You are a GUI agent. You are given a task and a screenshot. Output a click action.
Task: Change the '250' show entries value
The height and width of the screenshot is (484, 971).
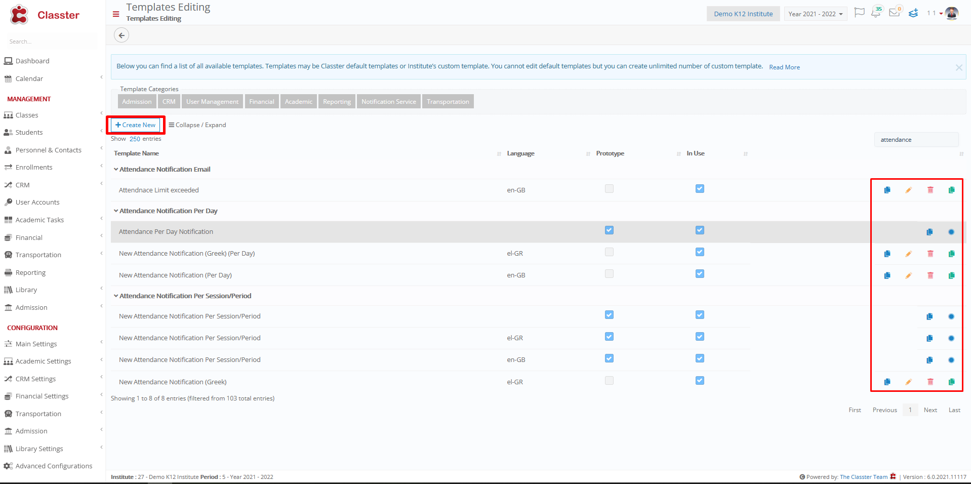(x=135, y=139)
